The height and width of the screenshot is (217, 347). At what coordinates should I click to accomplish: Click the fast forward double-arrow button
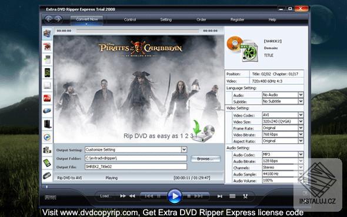point(123,196)
